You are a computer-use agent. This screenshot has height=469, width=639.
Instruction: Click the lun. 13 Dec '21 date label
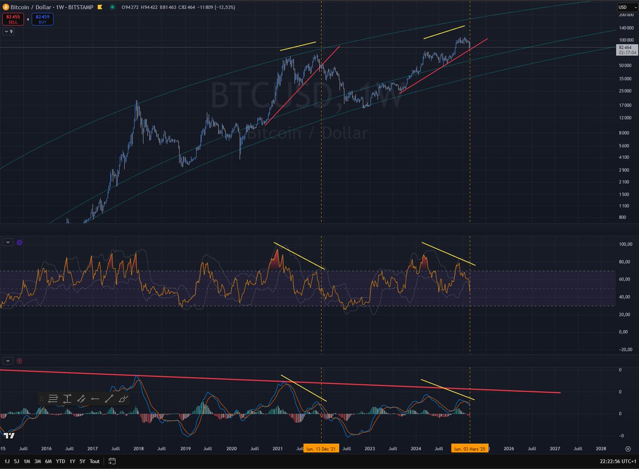(321, 449)
